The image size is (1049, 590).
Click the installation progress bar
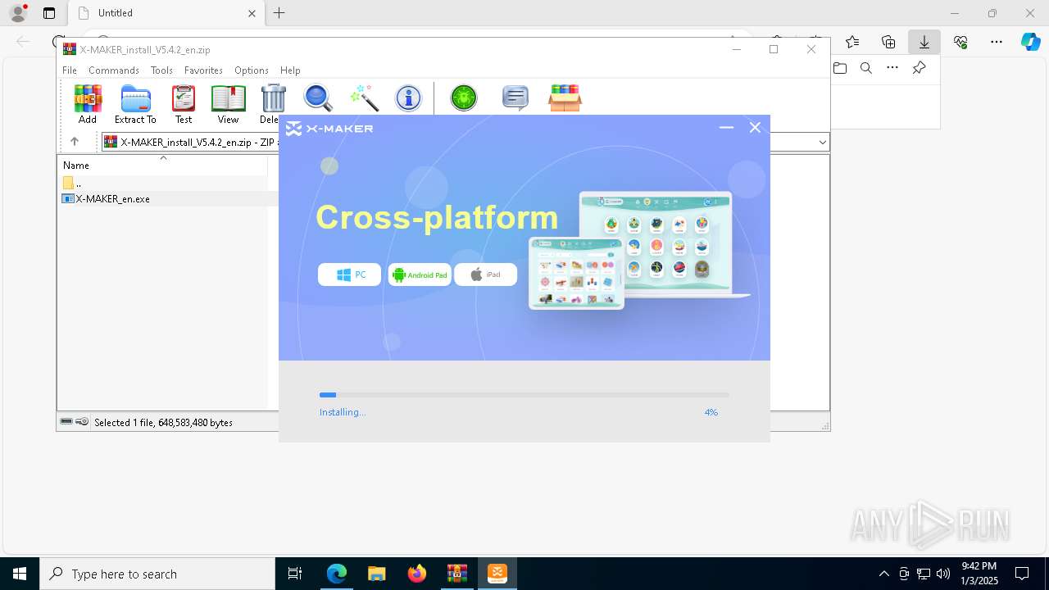click(x=524, y=395)
